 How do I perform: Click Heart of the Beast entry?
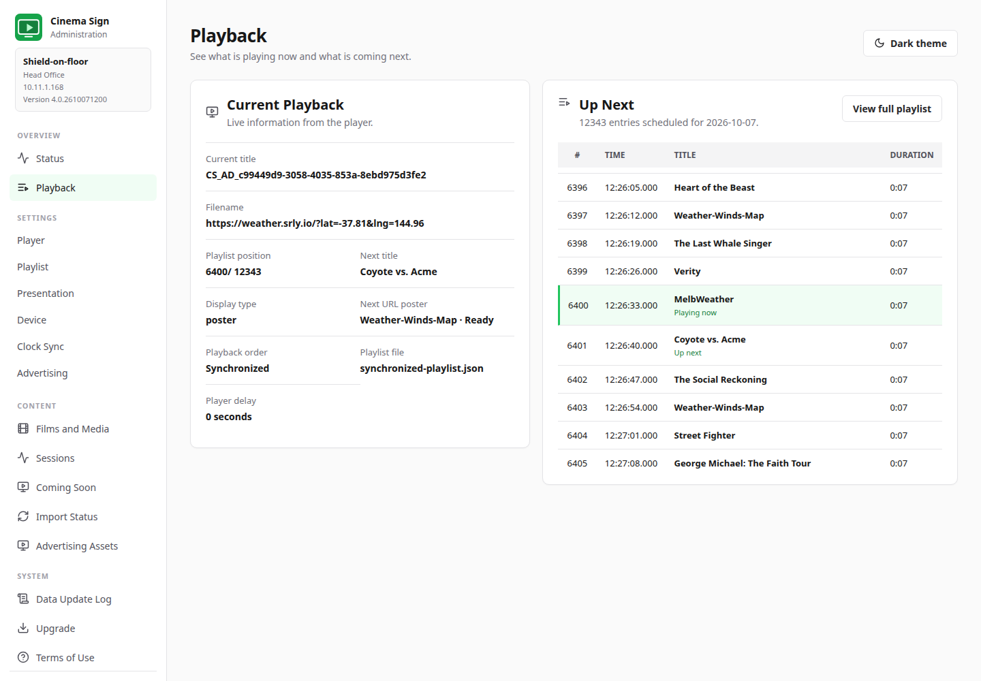tap(750, 187)
